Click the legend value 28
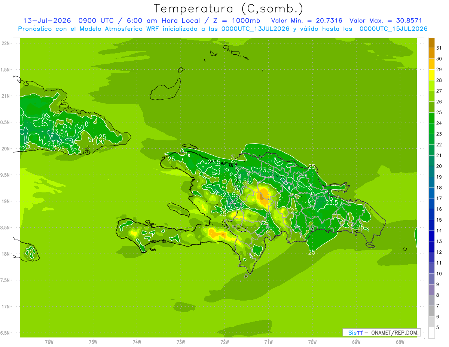This screenshot has width=449, height=347. [x=439, y=80]
